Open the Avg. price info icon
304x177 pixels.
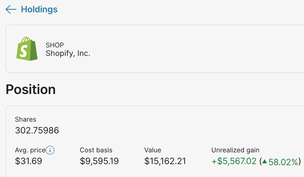tap(50, 150)
